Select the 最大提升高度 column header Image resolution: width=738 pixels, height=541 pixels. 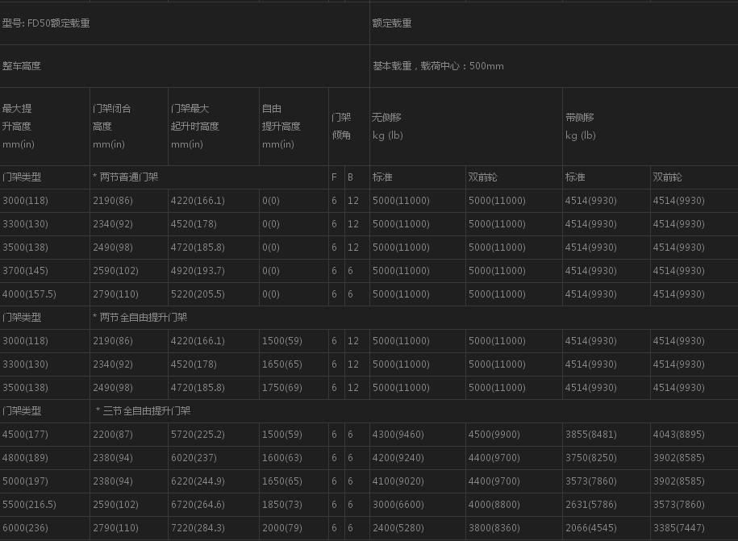click(x=18, y=126)
